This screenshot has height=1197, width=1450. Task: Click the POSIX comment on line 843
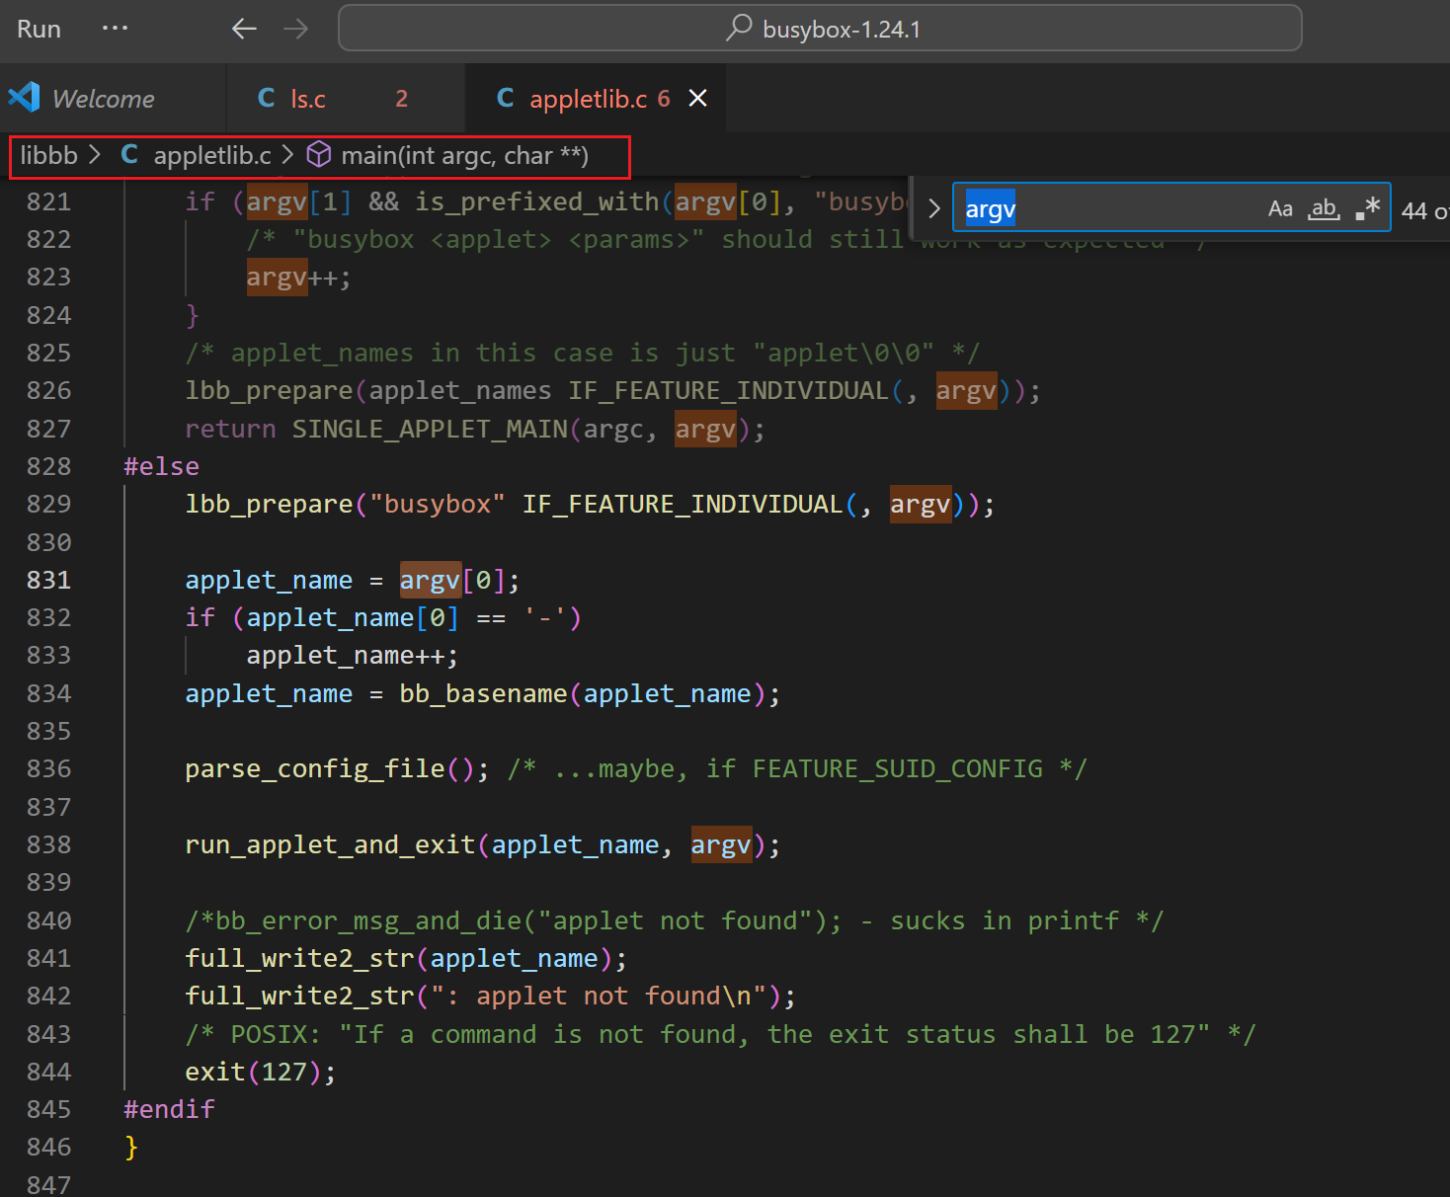click(720, 1034)
